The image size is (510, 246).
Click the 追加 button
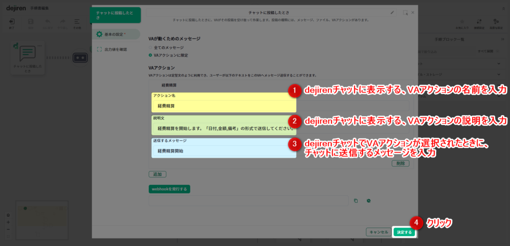[157, 174]
